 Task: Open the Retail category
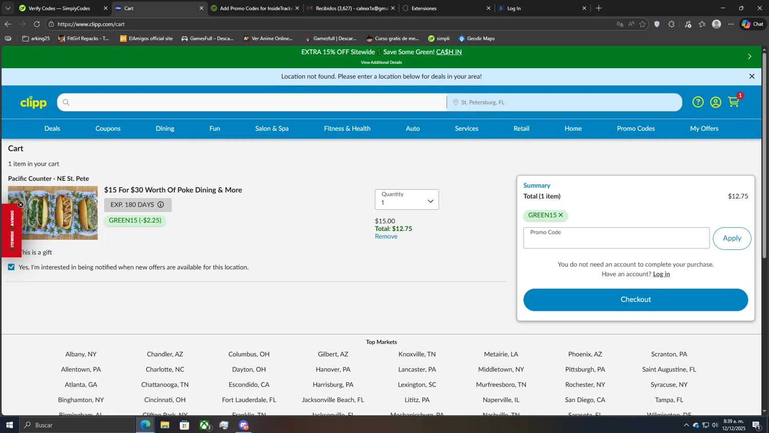521,128
